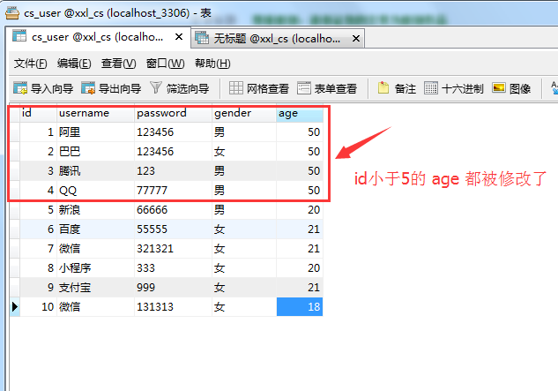Show Hex (十六进制) view
The image size is (558, 391).
453,88
